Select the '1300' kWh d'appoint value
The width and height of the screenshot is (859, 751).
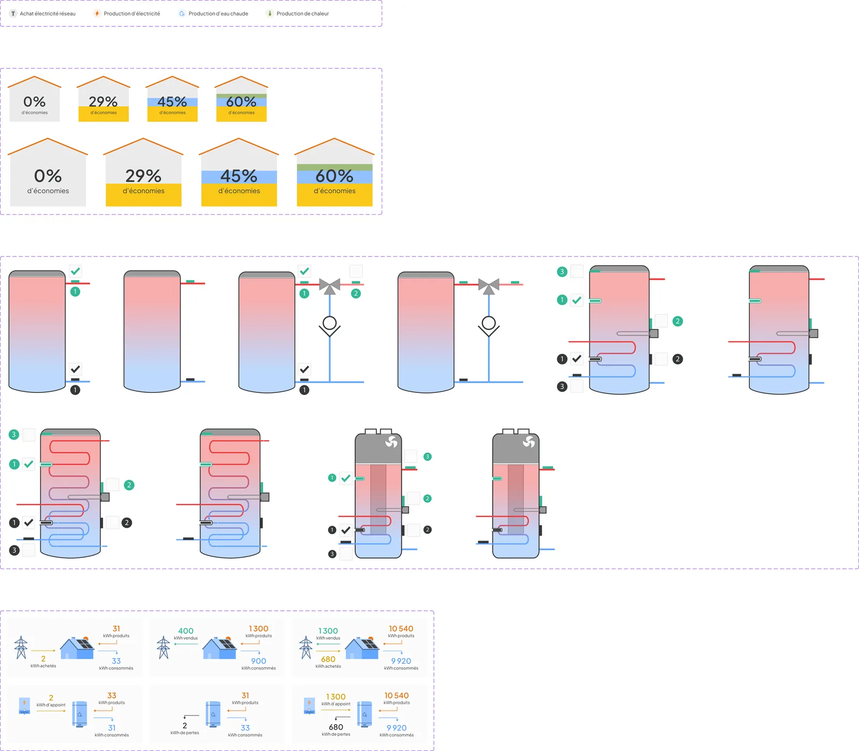[x=336, y=697]
